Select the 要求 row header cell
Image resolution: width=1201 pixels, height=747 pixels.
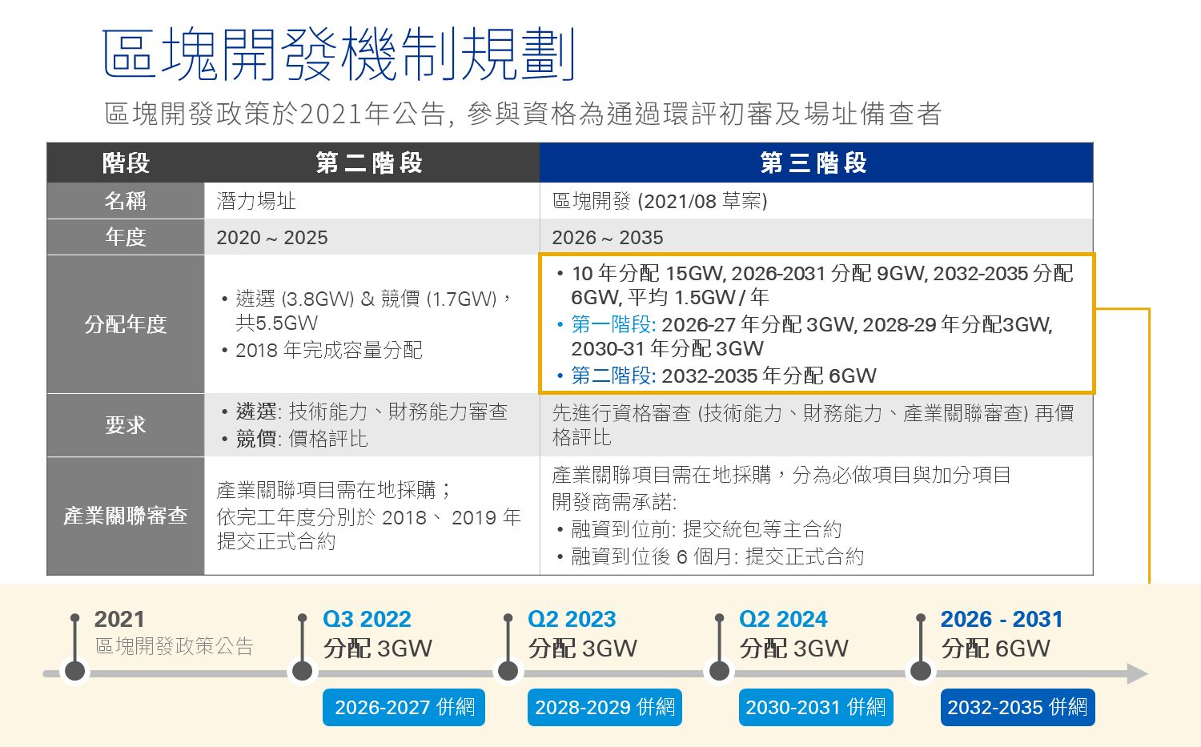coord(126,425)
